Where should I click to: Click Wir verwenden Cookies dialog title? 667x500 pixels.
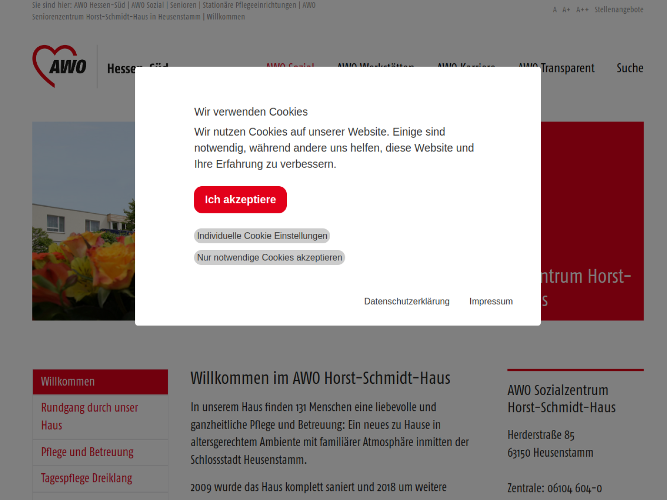click(x=251, y=112)
